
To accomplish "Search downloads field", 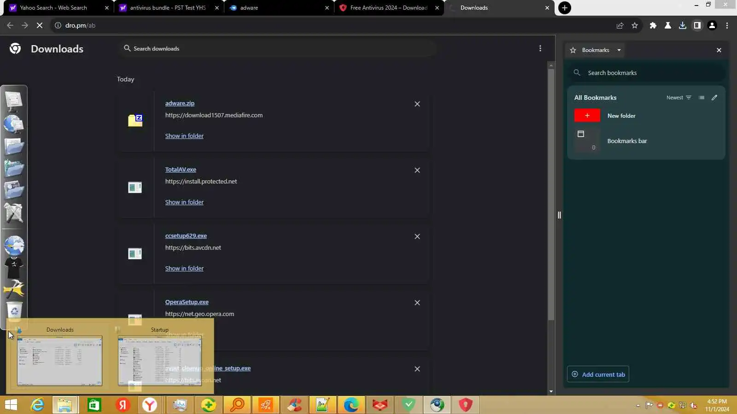I will coord(276,48).
